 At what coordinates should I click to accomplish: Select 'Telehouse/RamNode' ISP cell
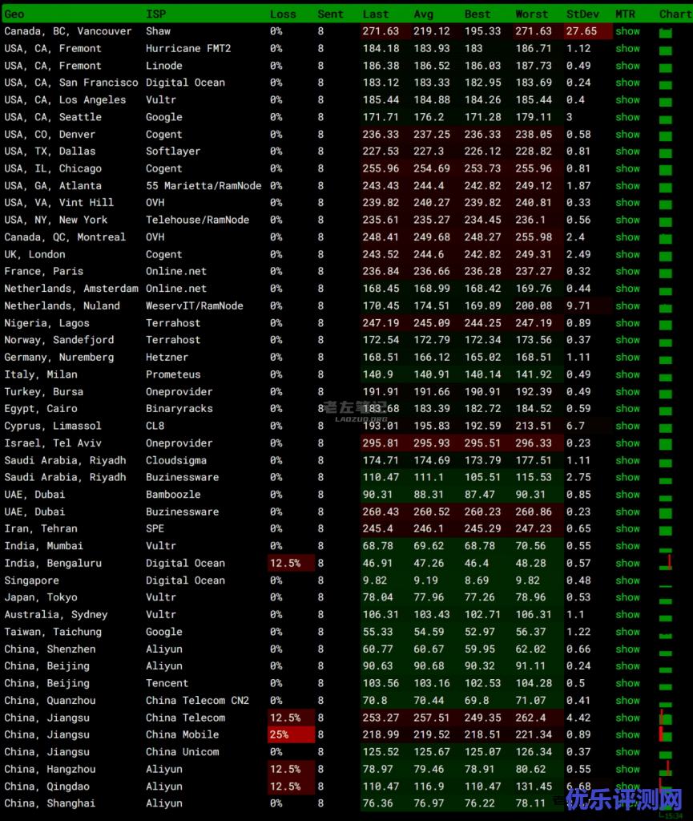(x=198, y=220)
